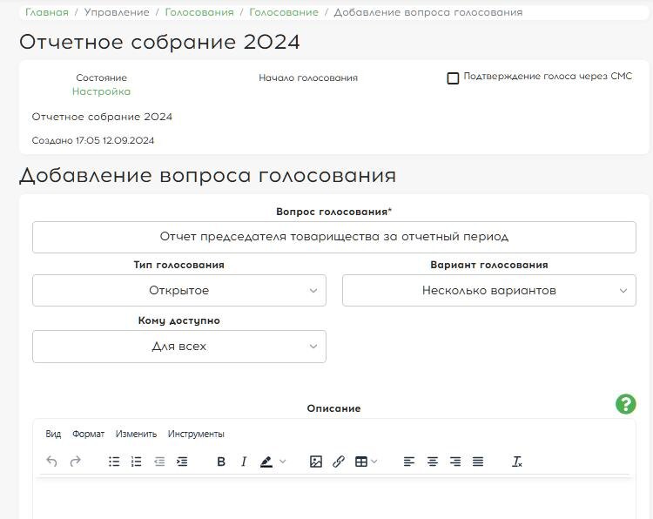Go to Главная breadcrumb link

coord(47,12)
